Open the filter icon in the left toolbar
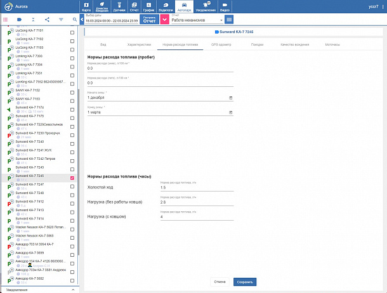Viewport: 387px width, 293px height. tap(61, 20)
